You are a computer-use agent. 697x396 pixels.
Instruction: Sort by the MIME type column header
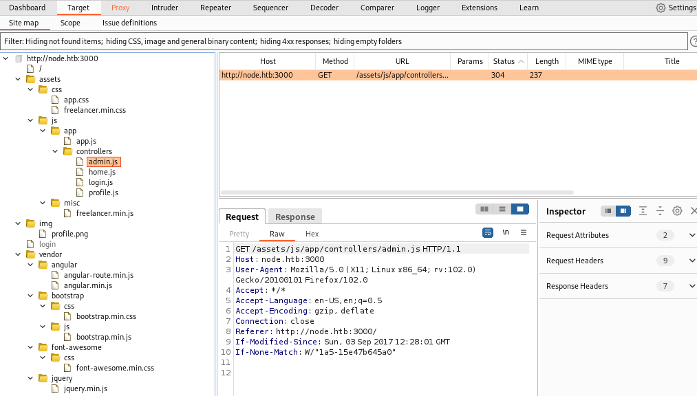(594, 61)
